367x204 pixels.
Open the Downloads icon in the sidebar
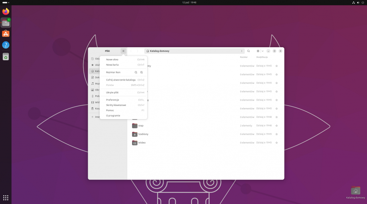click(x=92, y=96)
